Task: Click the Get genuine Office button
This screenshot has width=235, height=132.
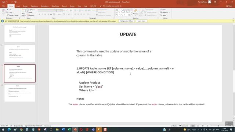Action: [126, 21]
